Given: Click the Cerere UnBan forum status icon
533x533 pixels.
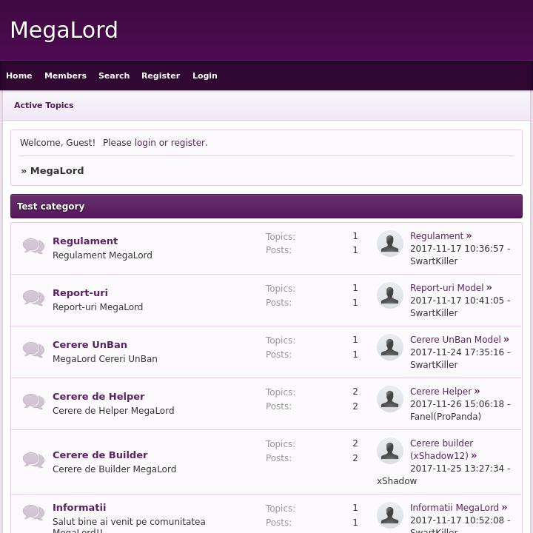Looking at the screenshot, I should [x=33, y=349].
